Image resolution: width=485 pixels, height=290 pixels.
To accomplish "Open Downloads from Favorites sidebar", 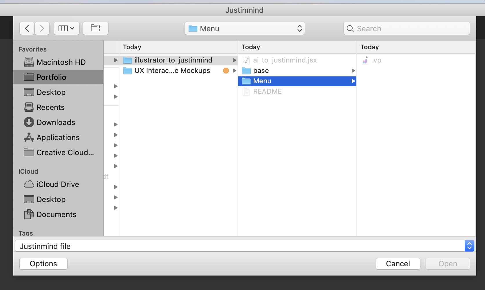I will pyautogui.click(x=56, y=122).
